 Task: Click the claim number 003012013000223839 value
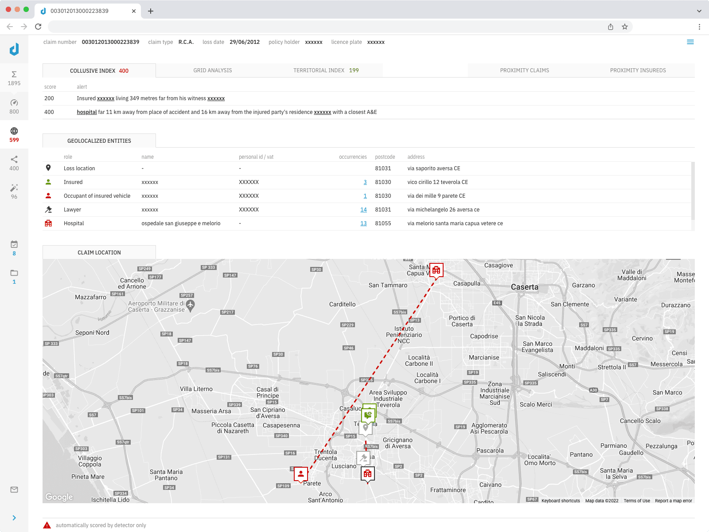[110, 42]
